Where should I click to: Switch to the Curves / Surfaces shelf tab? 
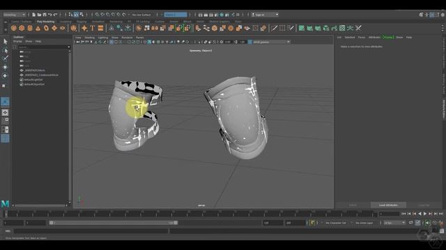pyautogui.click(x=22, y=22)
